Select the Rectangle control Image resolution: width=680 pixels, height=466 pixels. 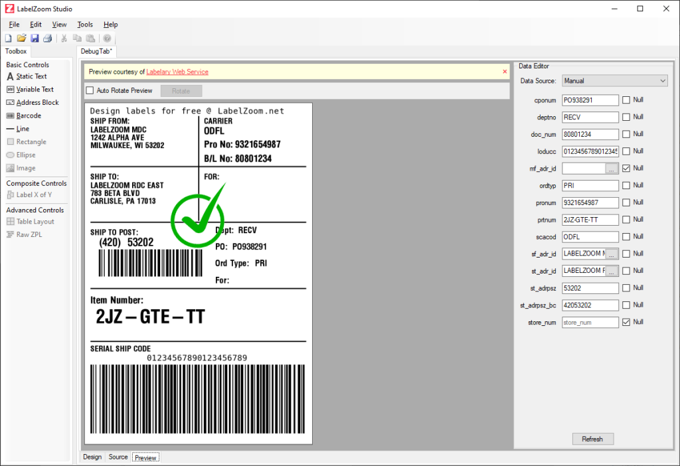27,142
